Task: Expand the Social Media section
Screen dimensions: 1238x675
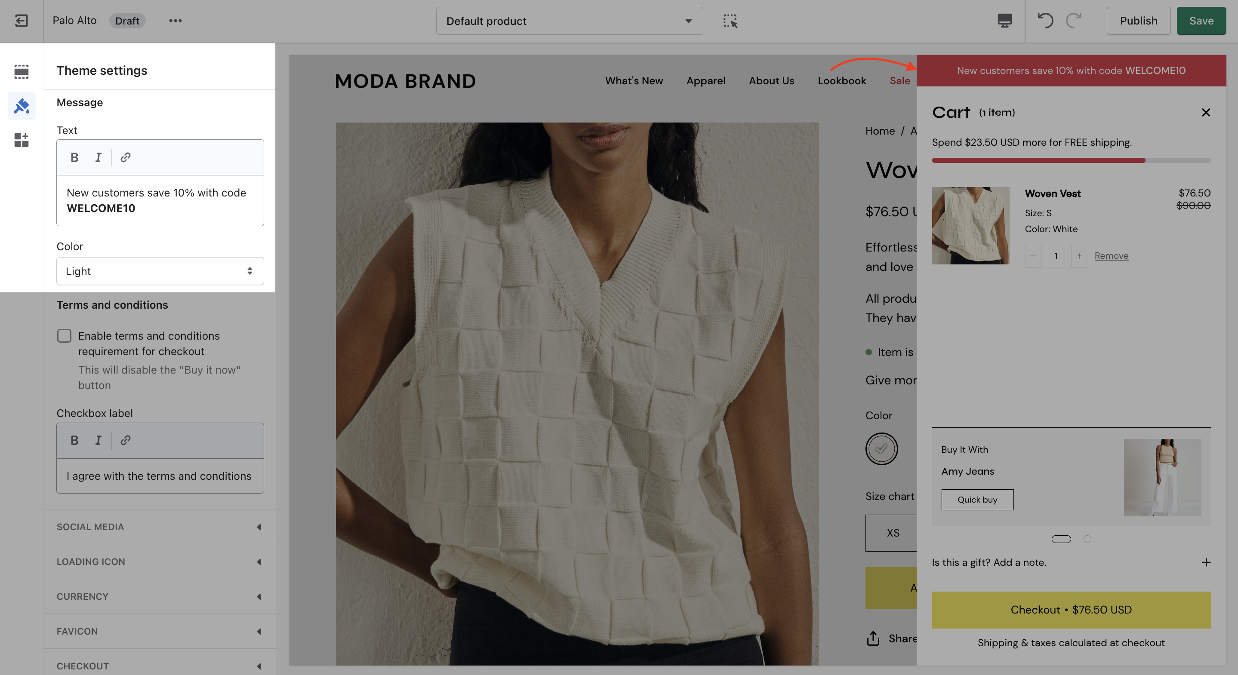Action: pos(160,527)
